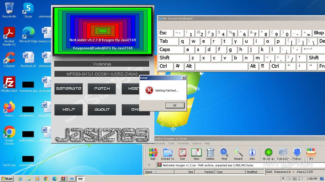This screenshot has width=325, height=182.
Task: Click the Vodeninja name field
Action: (x=102, y=64)
